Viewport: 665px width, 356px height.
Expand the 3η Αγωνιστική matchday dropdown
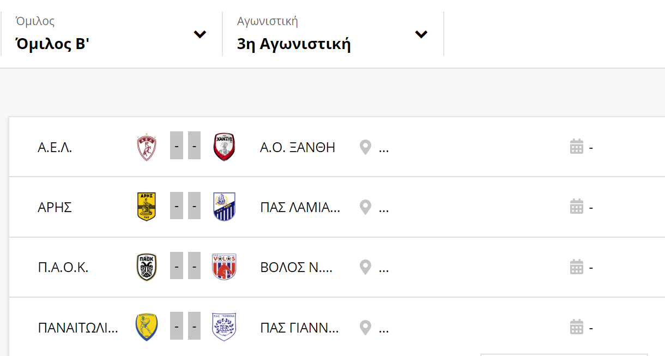pos(333,34)
